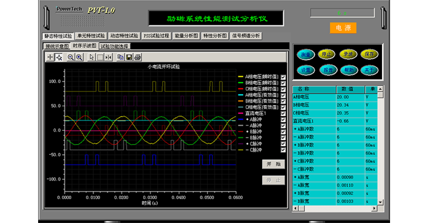Toggle -A脉冲 trace checkbox
This screenshot has width=430, height=223.
click(x=283, y=125)
